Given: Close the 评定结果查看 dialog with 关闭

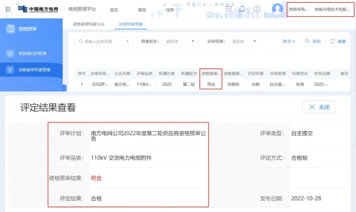Looking at the screenshot, I should [x=319, y=107].
